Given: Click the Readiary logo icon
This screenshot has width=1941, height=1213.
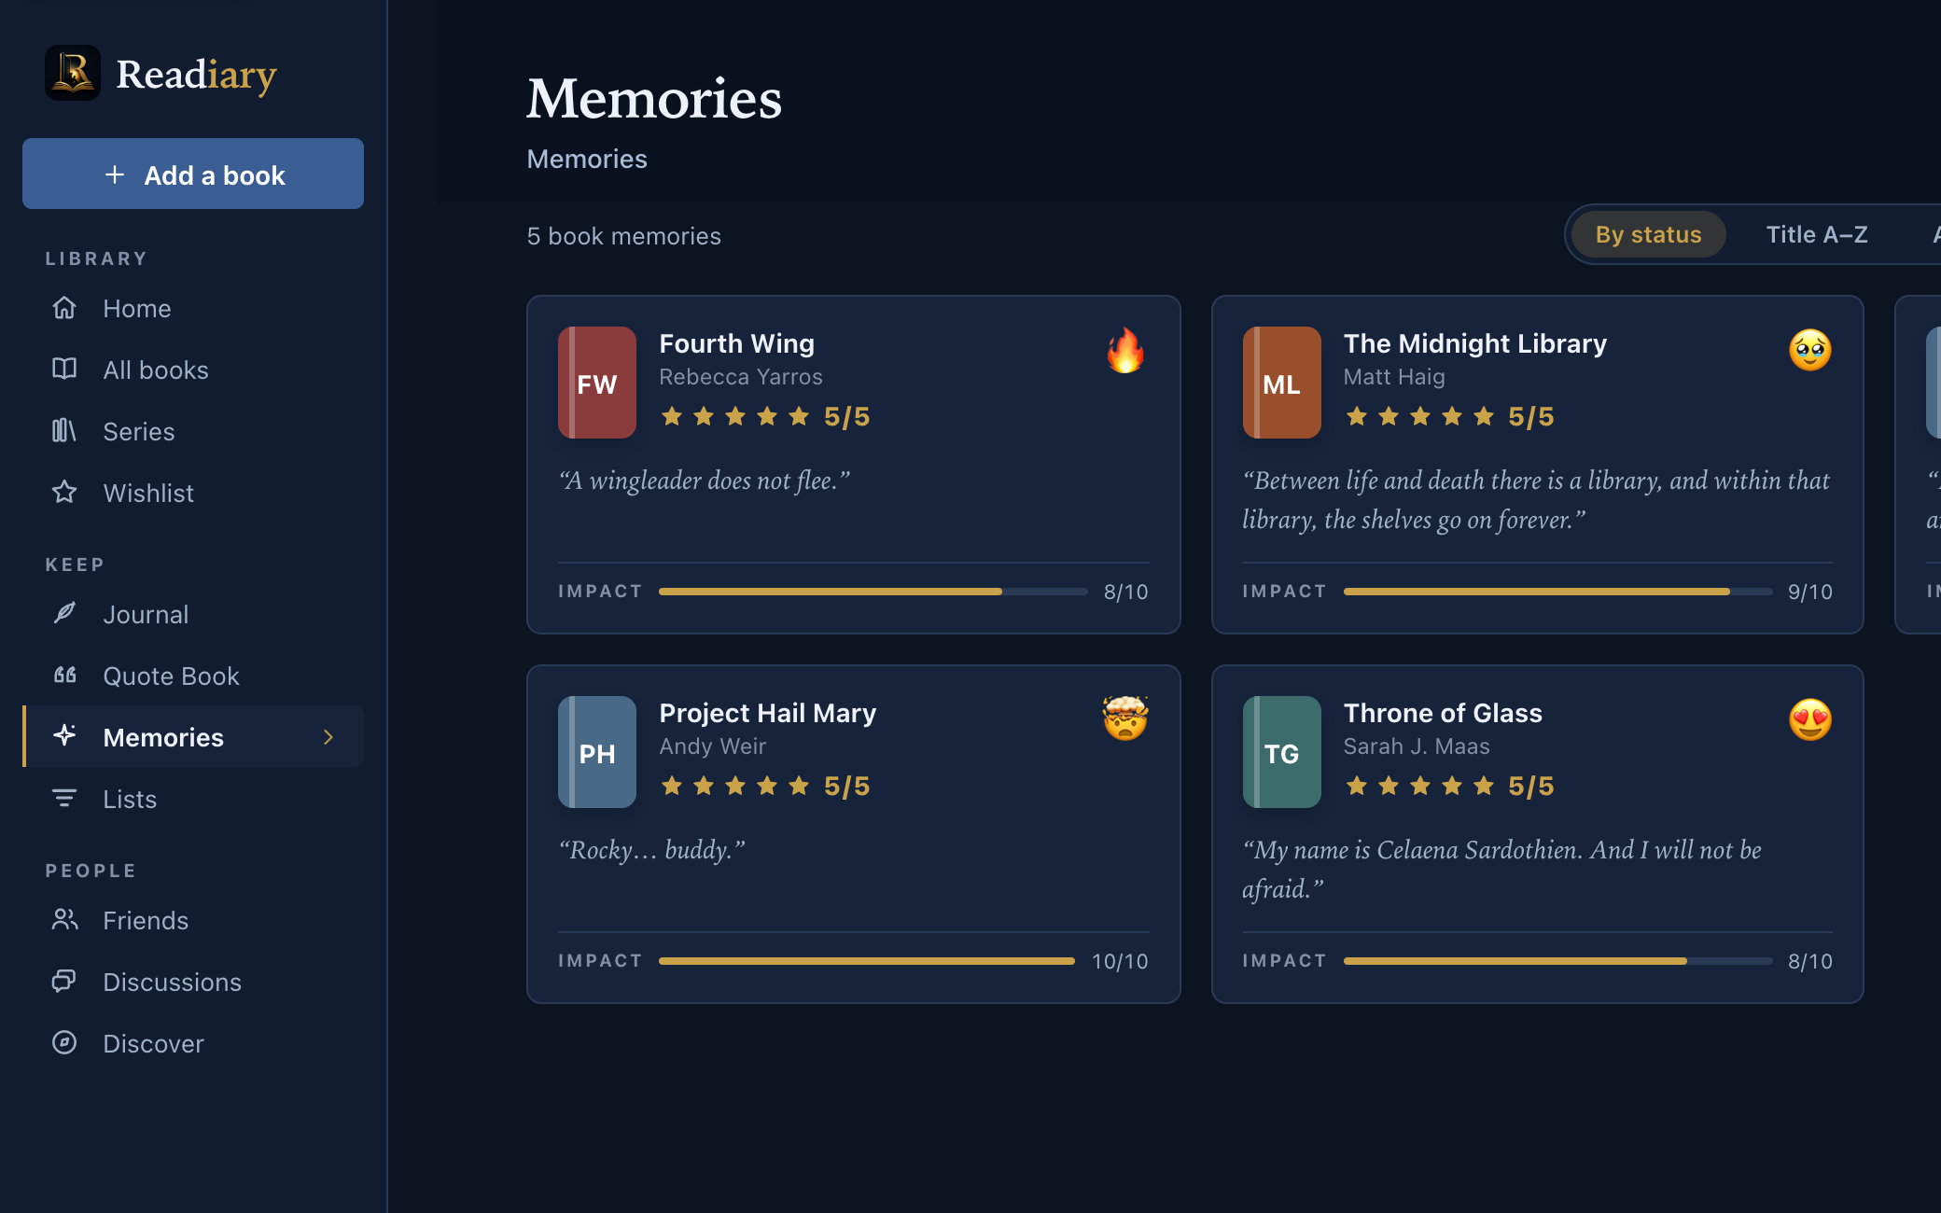Looking at the screenshot, I should point(73,73).
